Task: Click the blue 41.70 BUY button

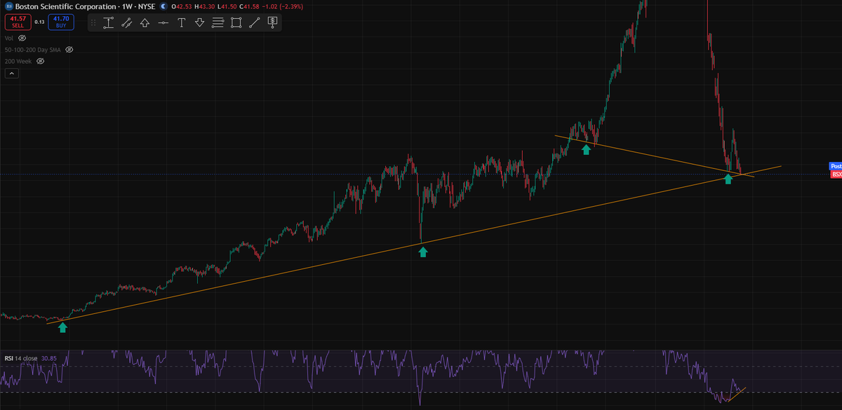Action: pyautogui.click(x=61, y=22)
